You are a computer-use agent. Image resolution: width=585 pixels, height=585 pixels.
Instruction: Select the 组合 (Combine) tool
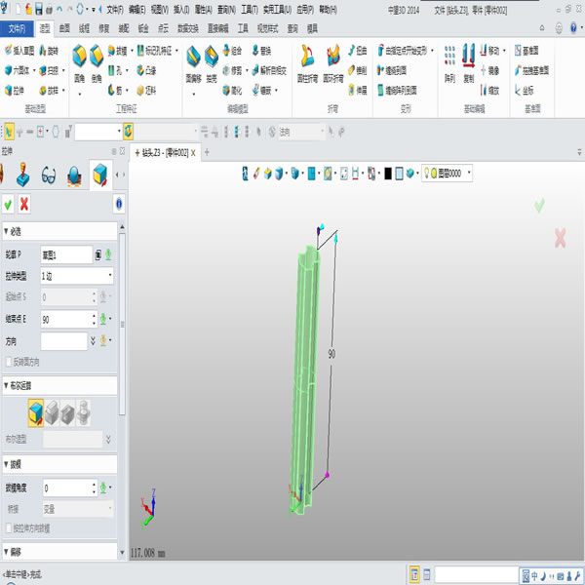pos(232,51)
